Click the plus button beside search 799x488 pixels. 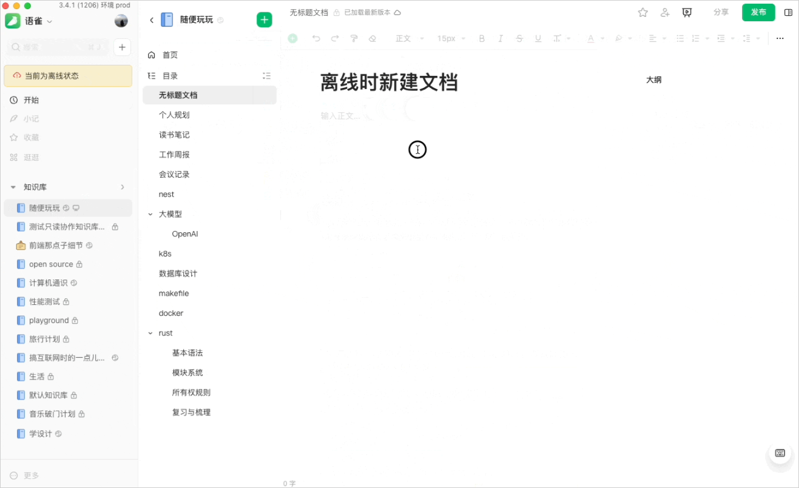pos(122,47)
